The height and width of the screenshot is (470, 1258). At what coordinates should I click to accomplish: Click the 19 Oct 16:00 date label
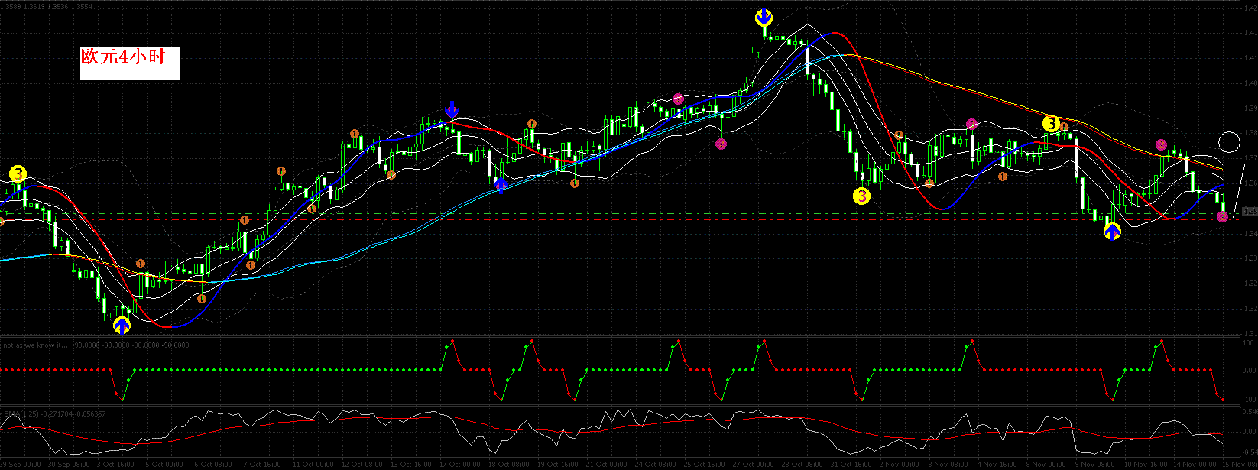click(556, 465)
